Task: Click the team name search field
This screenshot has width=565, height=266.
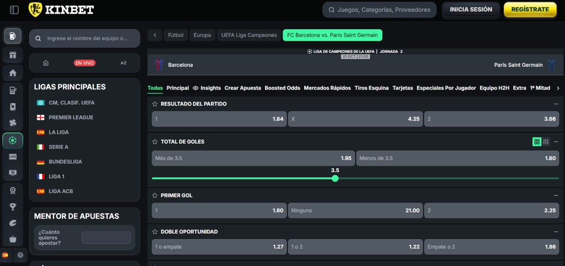Action: [x=87, y=39]
